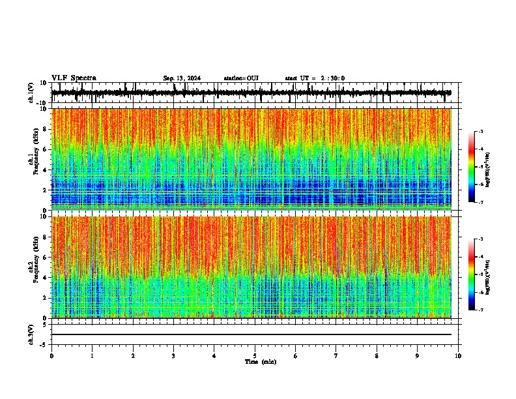Screen dimensions: 516x399
Task: Click the "-3" tick on ch.1 color bar
Action: click(481, 132)
